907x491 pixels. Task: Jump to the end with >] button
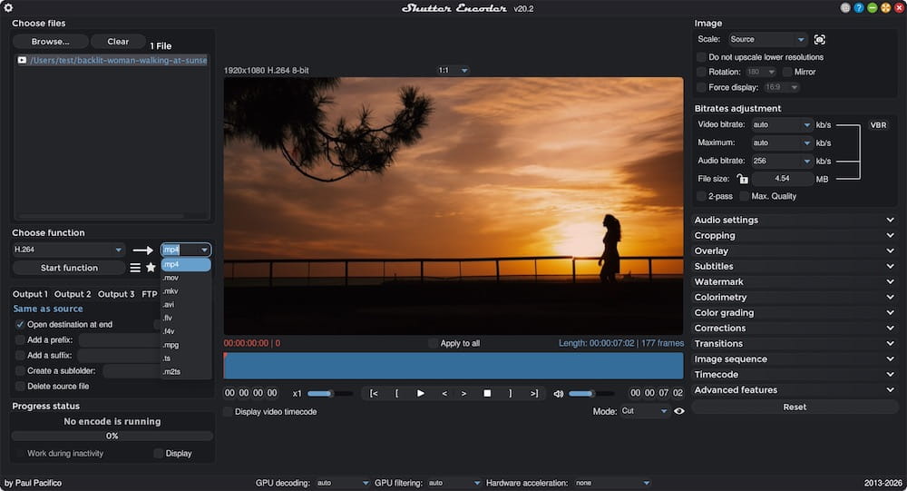click(x=534, y=393)
